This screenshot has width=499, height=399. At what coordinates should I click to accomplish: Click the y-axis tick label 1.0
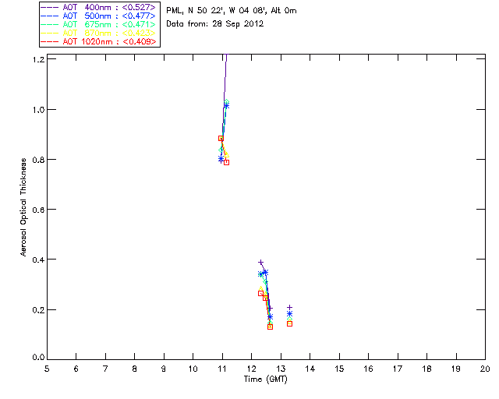[x=38, y=109]
